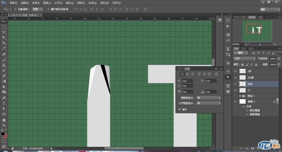Enable the 自動選取 checkbox
The height and width of the screenshot is (152, 282).
pos(16,9)
